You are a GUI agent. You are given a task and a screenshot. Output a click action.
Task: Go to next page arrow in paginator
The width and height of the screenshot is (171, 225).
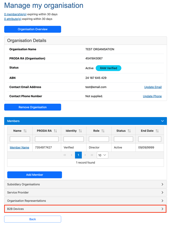click(x=85, y=155)
